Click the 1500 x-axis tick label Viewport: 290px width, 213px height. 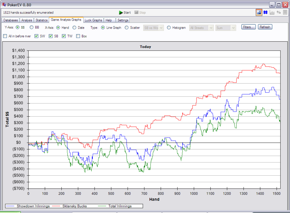[277, 193]
